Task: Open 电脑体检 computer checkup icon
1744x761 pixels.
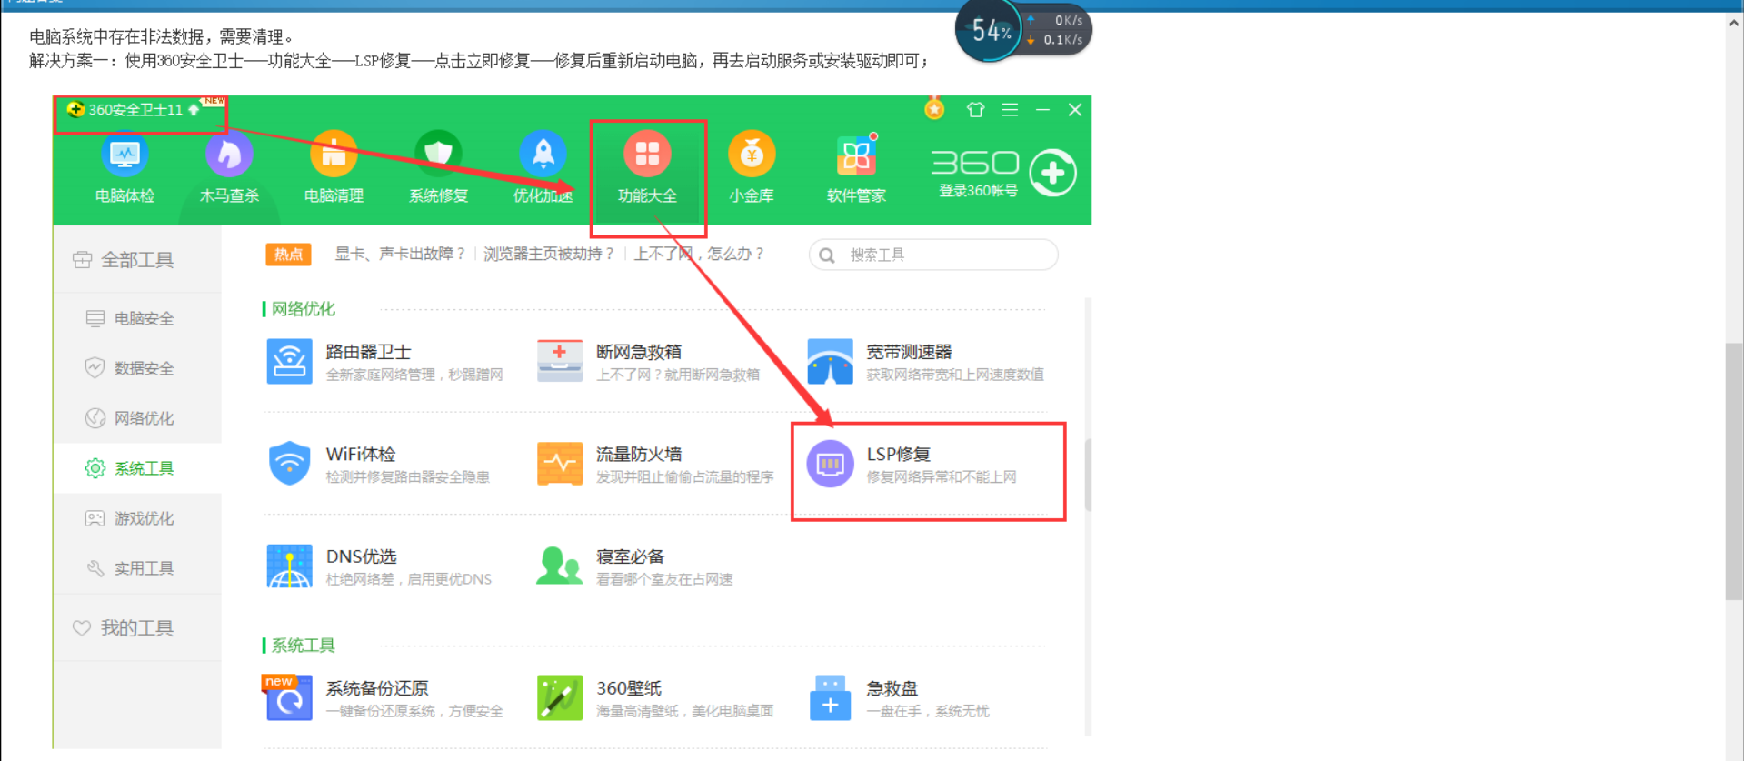Action: [x=125, y=155]
